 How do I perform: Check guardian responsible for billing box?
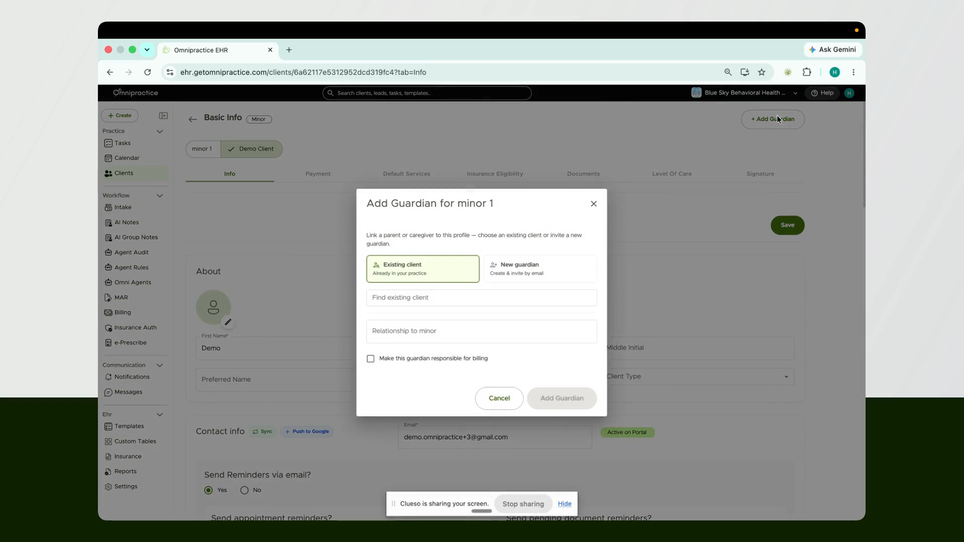[x=371, y=359]
